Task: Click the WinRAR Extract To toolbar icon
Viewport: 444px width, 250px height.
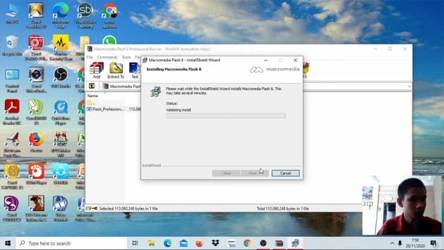Action: (x=116, y=71)
